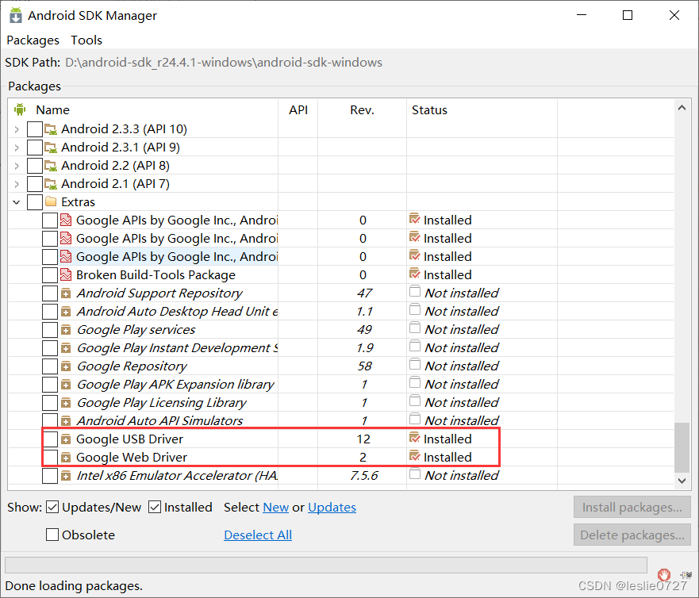Click the Installed status icon for Google Web Driver
Screen dimensions: 699x598
(415, 456)
